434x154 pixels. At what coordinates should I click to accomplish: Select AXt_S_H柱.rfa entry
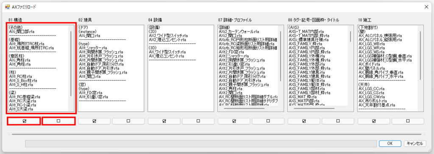21,84
